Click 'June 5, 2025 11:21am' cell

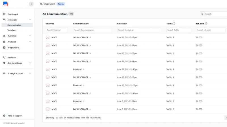click(x=127, y=101)
